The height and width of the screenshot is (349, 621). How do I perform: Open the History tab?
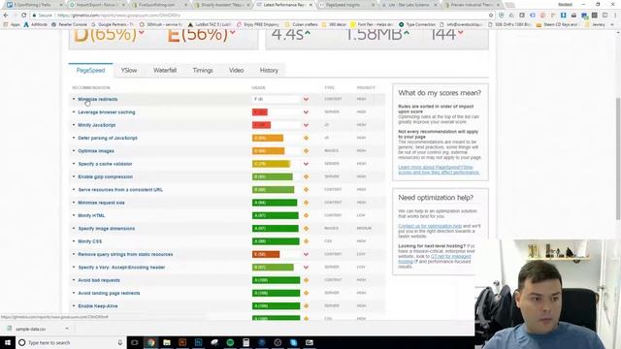click(269, 71)
